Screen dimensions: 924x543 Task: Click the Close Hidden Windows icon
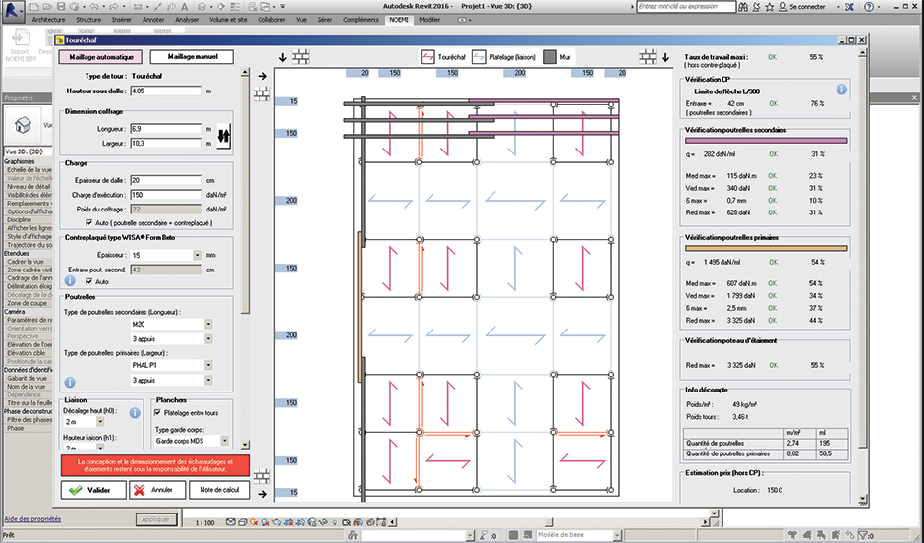pyautogui.click(x=253, y=7)
